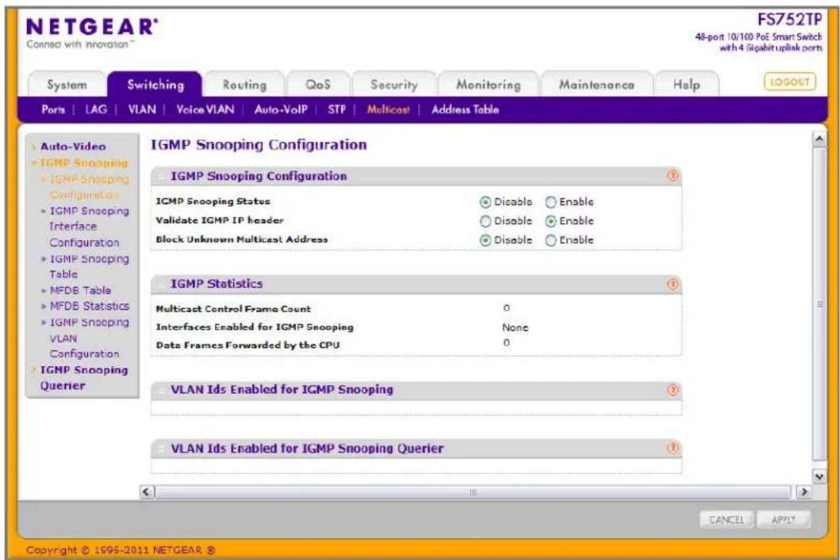This screenshot has height=560, width=840.
Task: Click the NETGEAR logo
Action: click(x=91, y=27)
